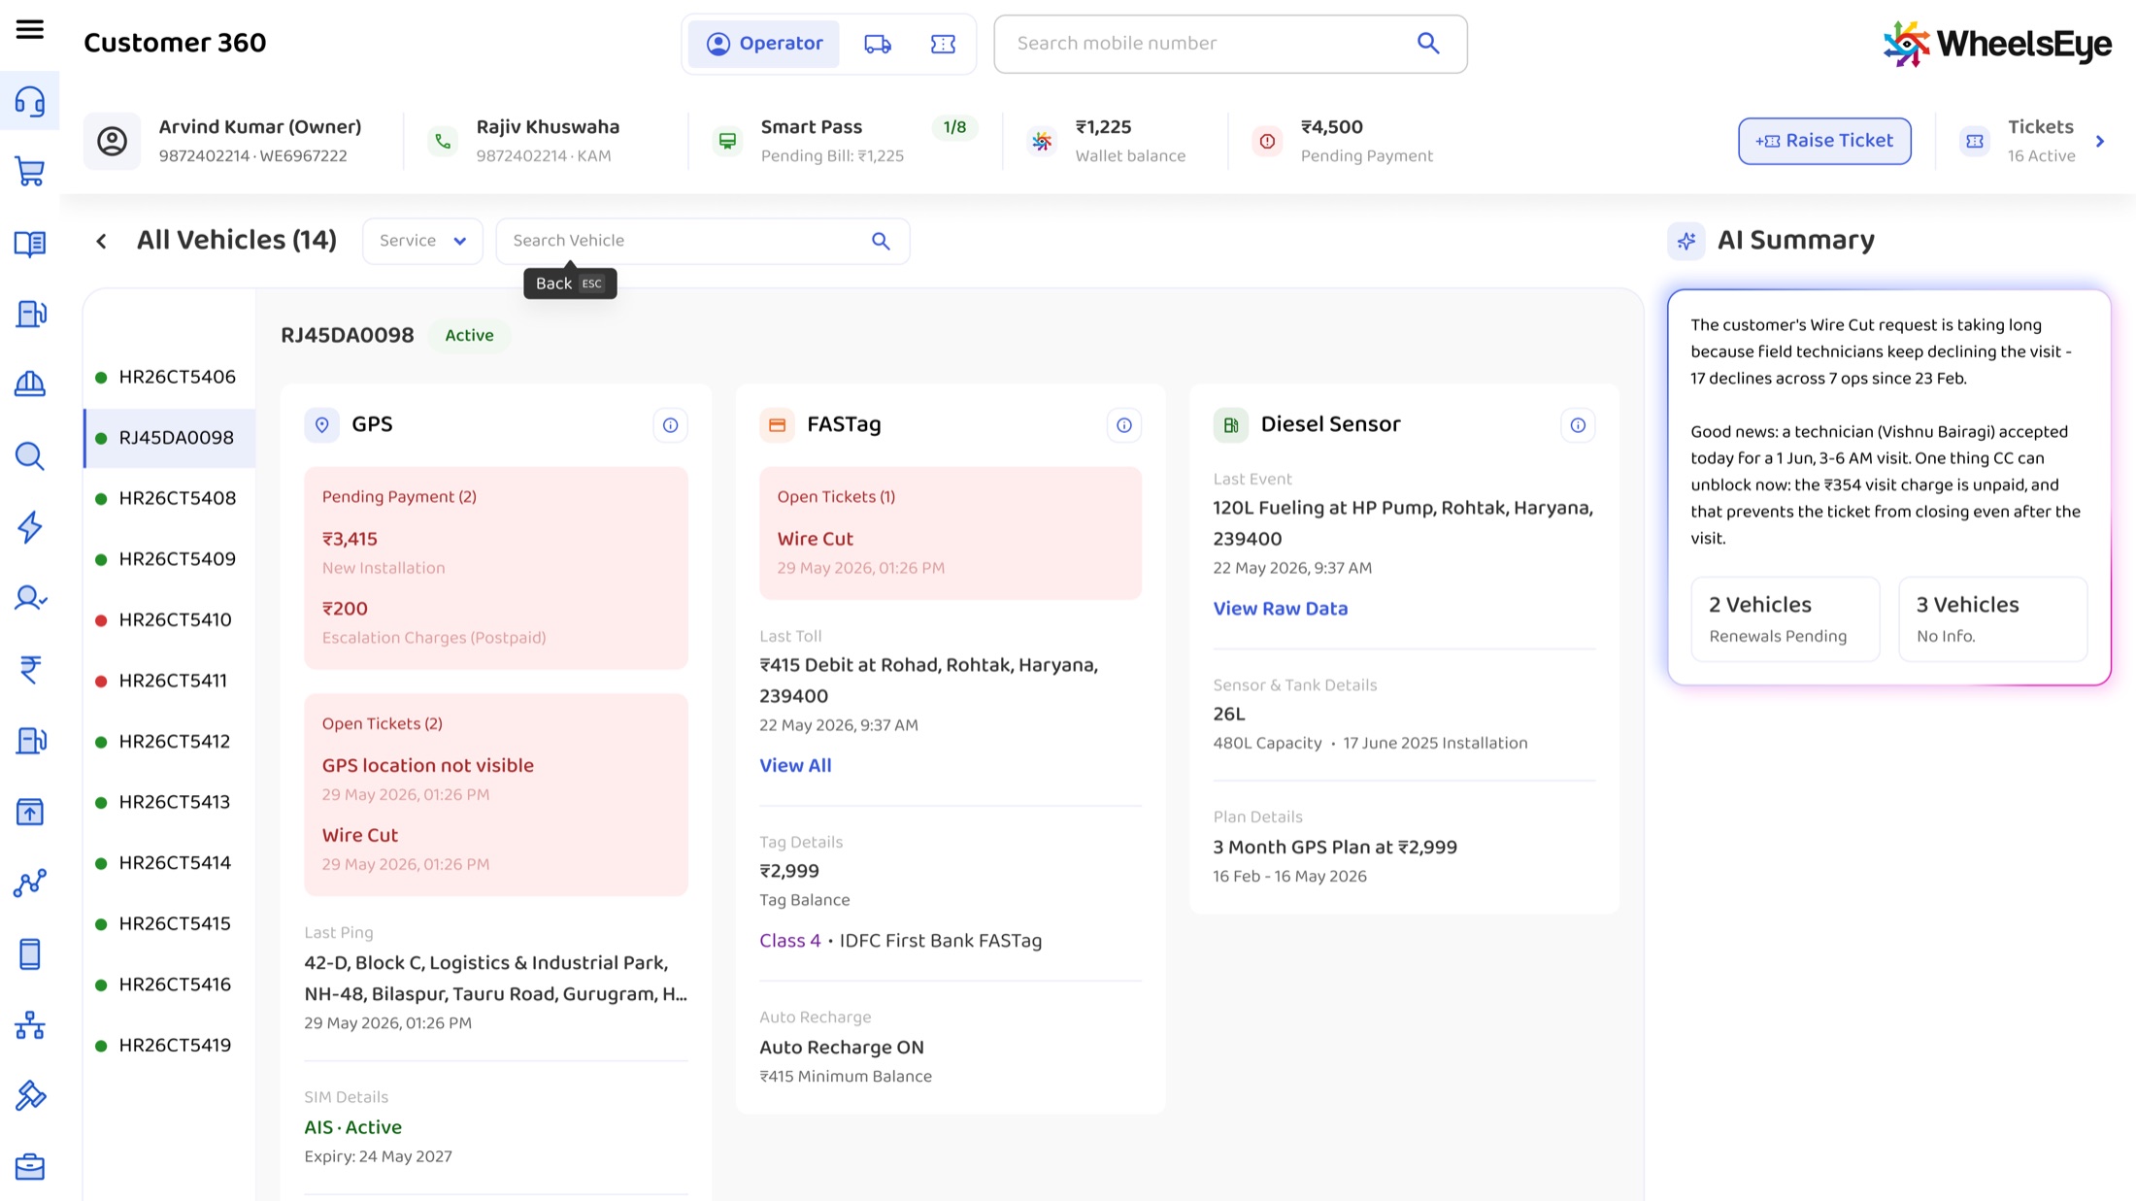Click the Search Vehicle magnifier icon
This screenshot has width=2136, height=1201.
click(x=881, y=241)
